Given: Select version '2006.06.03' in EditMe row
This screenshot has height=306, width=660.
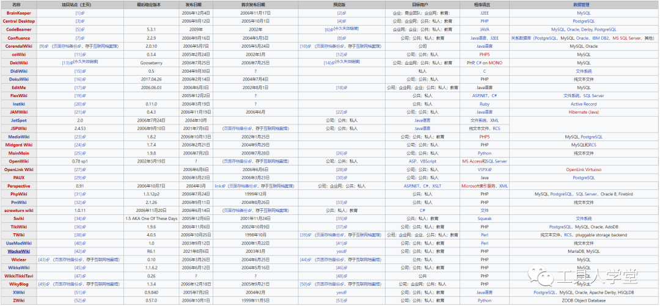Looking at the screenshot, I should pos(152,87).
